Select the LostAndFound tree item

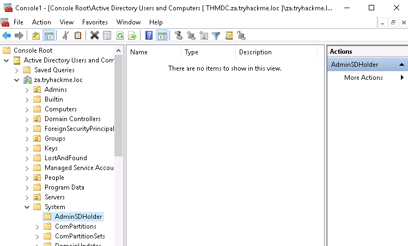[x=65, y=158]
